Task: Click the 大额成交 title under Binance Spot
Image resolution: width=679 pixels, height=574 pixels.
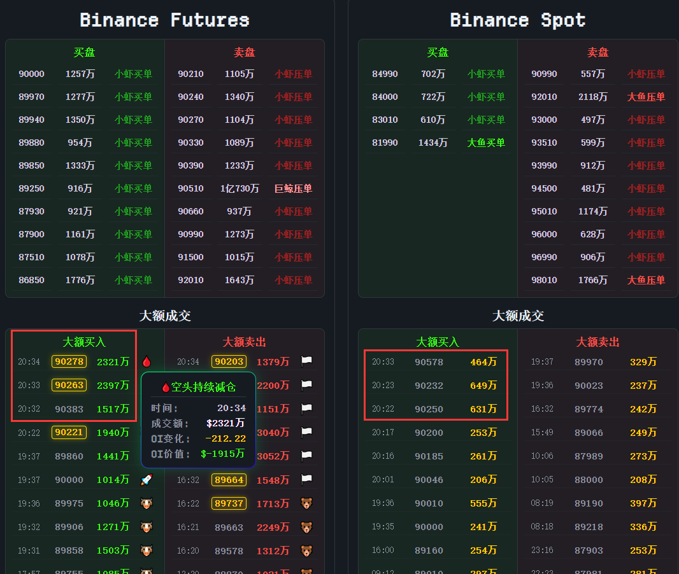Action: point(518,316)
